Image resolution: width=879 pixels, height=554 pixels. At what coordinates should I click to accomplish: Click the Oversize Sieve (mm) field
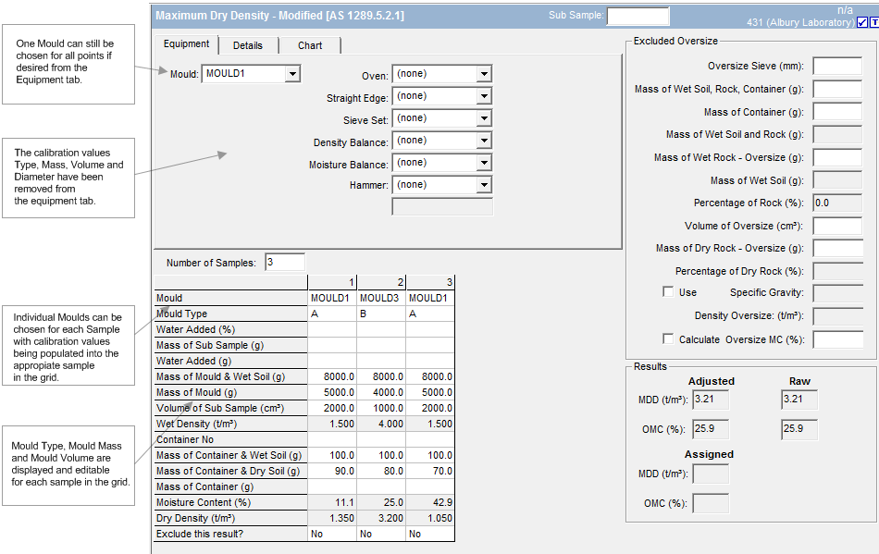[837, 66]
